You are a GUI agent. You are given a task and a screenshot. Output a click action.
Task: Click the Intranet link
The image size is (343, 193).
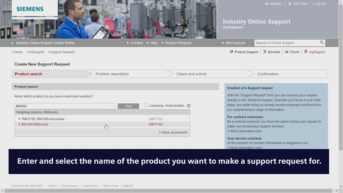coord(275,4)
